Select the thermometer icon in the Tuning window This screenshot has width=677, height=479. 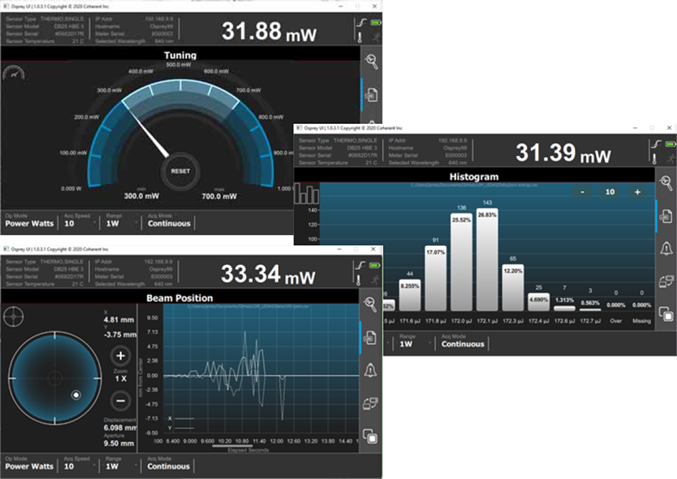click(359, 36)
